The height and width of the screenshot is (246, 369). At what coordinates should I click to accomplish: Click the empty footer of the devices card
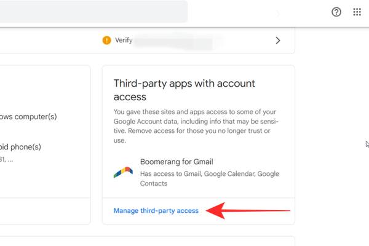click(x=43, y=211)
